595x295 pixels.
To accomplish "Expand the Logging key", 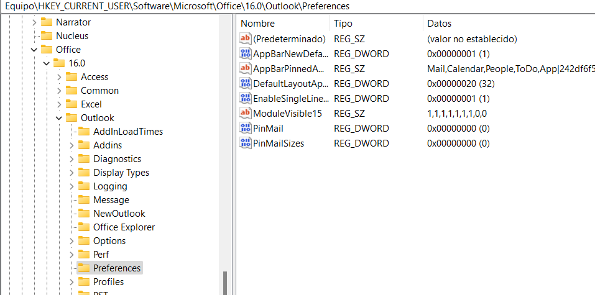I will [71, 186].
